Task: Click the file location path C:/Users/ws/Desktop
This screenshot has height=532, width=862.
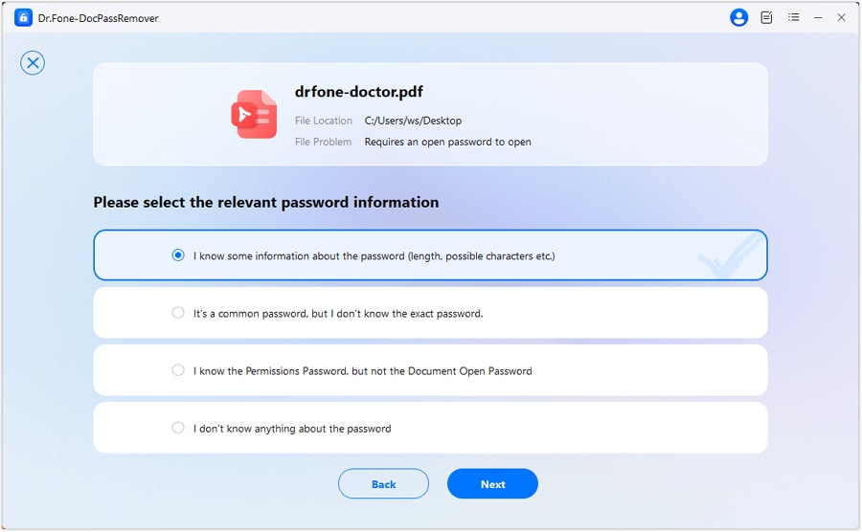Action: click(413, 121)
